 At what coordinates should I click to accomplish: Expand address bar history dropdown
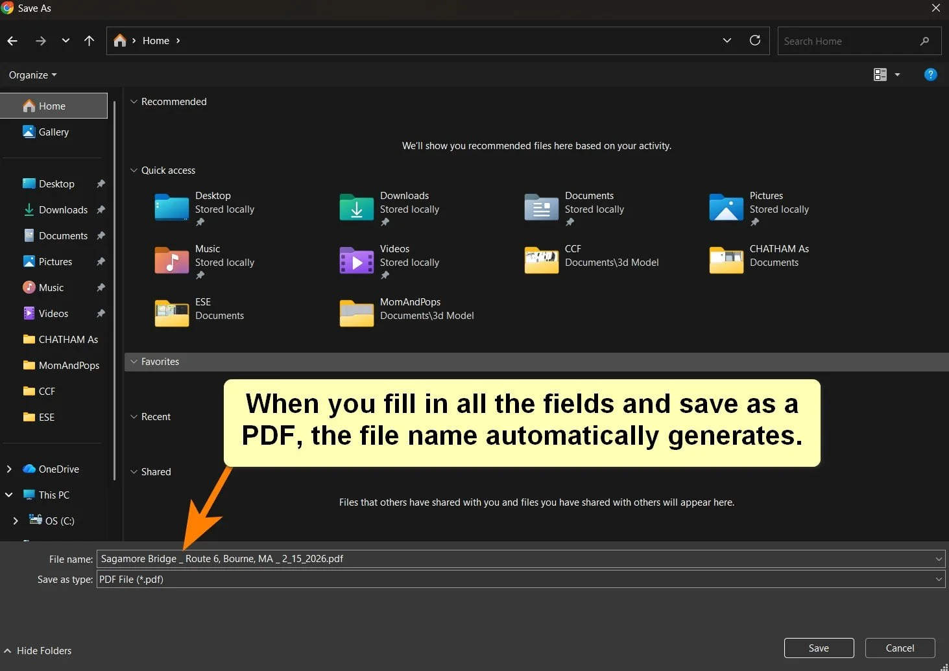727,40
